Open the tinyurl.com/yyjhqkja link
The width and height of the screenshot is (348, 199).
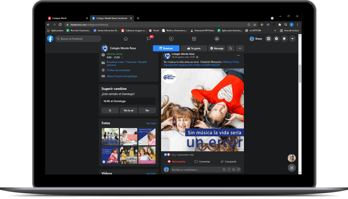pyautogui.click(x=122, y=76)
